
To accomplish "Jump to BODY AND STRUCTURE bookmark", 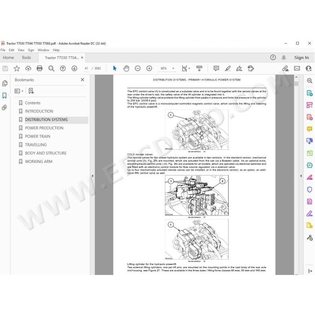I will tap(45, 153).
